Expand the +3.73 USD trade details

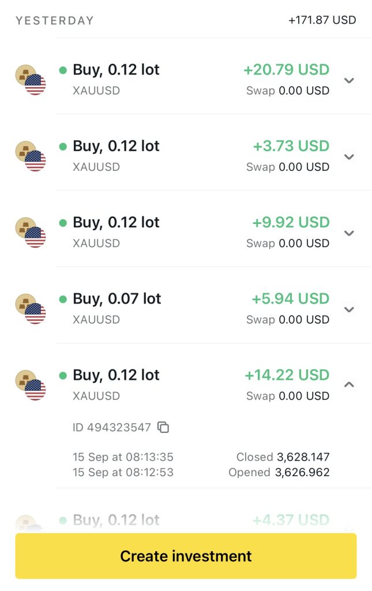click(348, 156)
